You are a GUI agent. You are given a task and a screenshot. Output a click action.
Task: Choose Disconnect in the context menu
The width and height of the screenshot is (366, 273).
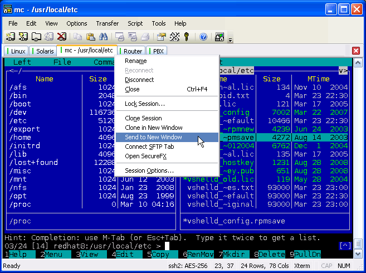(x=167, y=80)
